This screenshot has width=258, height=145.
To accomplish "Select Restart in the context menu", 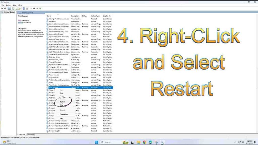I will 62,102.
